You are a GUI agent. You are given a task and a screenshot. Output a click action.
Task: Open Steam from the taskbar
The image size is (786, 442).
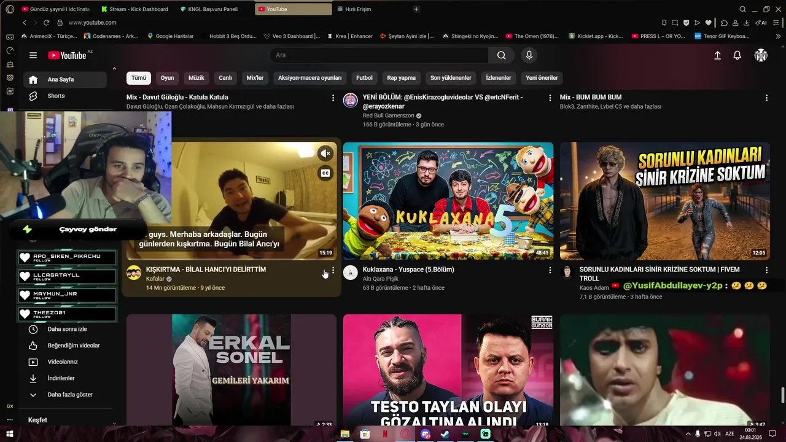(x=445, y=434)
